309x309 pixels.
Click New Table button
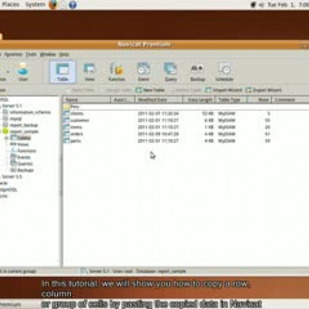click(x=150, y=90)
